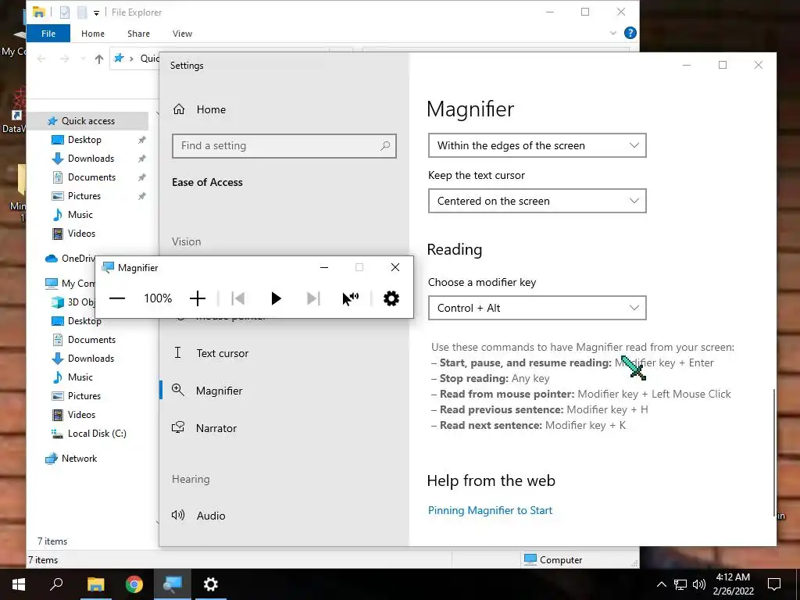Switch to File Explorer on the taskbar
The image size is (800, 600).
point(95,584)
